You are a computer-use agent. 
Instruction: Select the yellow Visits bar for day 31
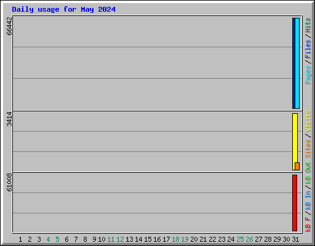[295, 142]
